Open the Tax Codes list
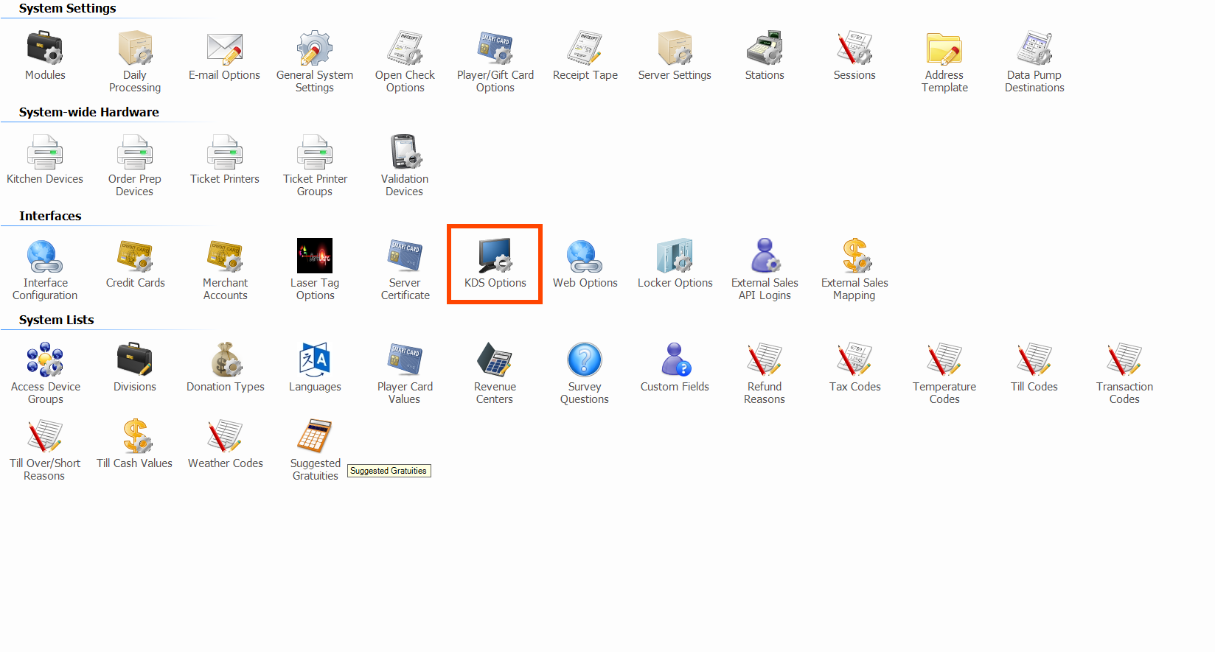The image size is (1215, 652). click(854, 360)
